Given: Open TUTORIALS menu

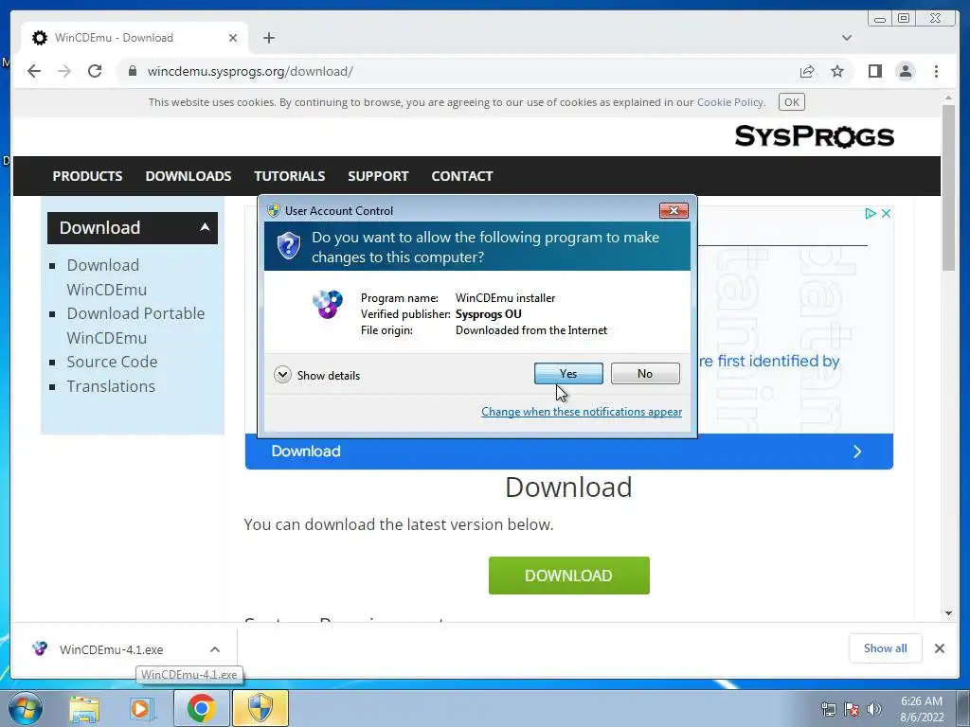Looking at the screenshot, I should click(290, 176).
